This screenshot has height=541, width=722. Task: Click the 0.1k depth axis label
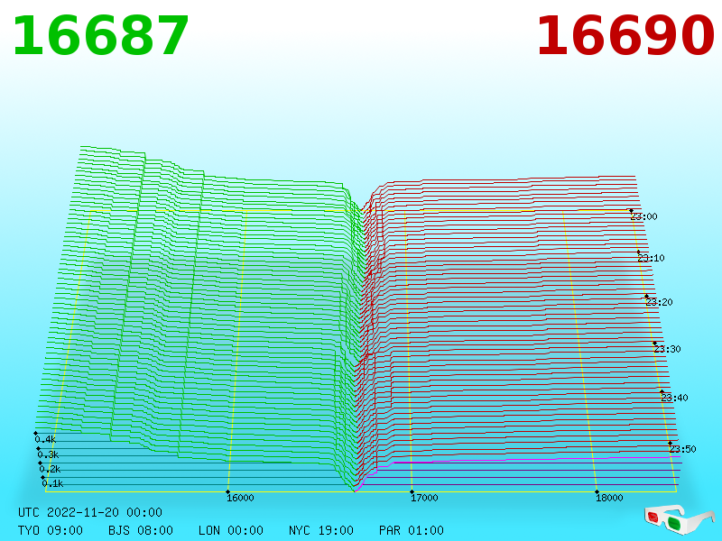point(52,483)
